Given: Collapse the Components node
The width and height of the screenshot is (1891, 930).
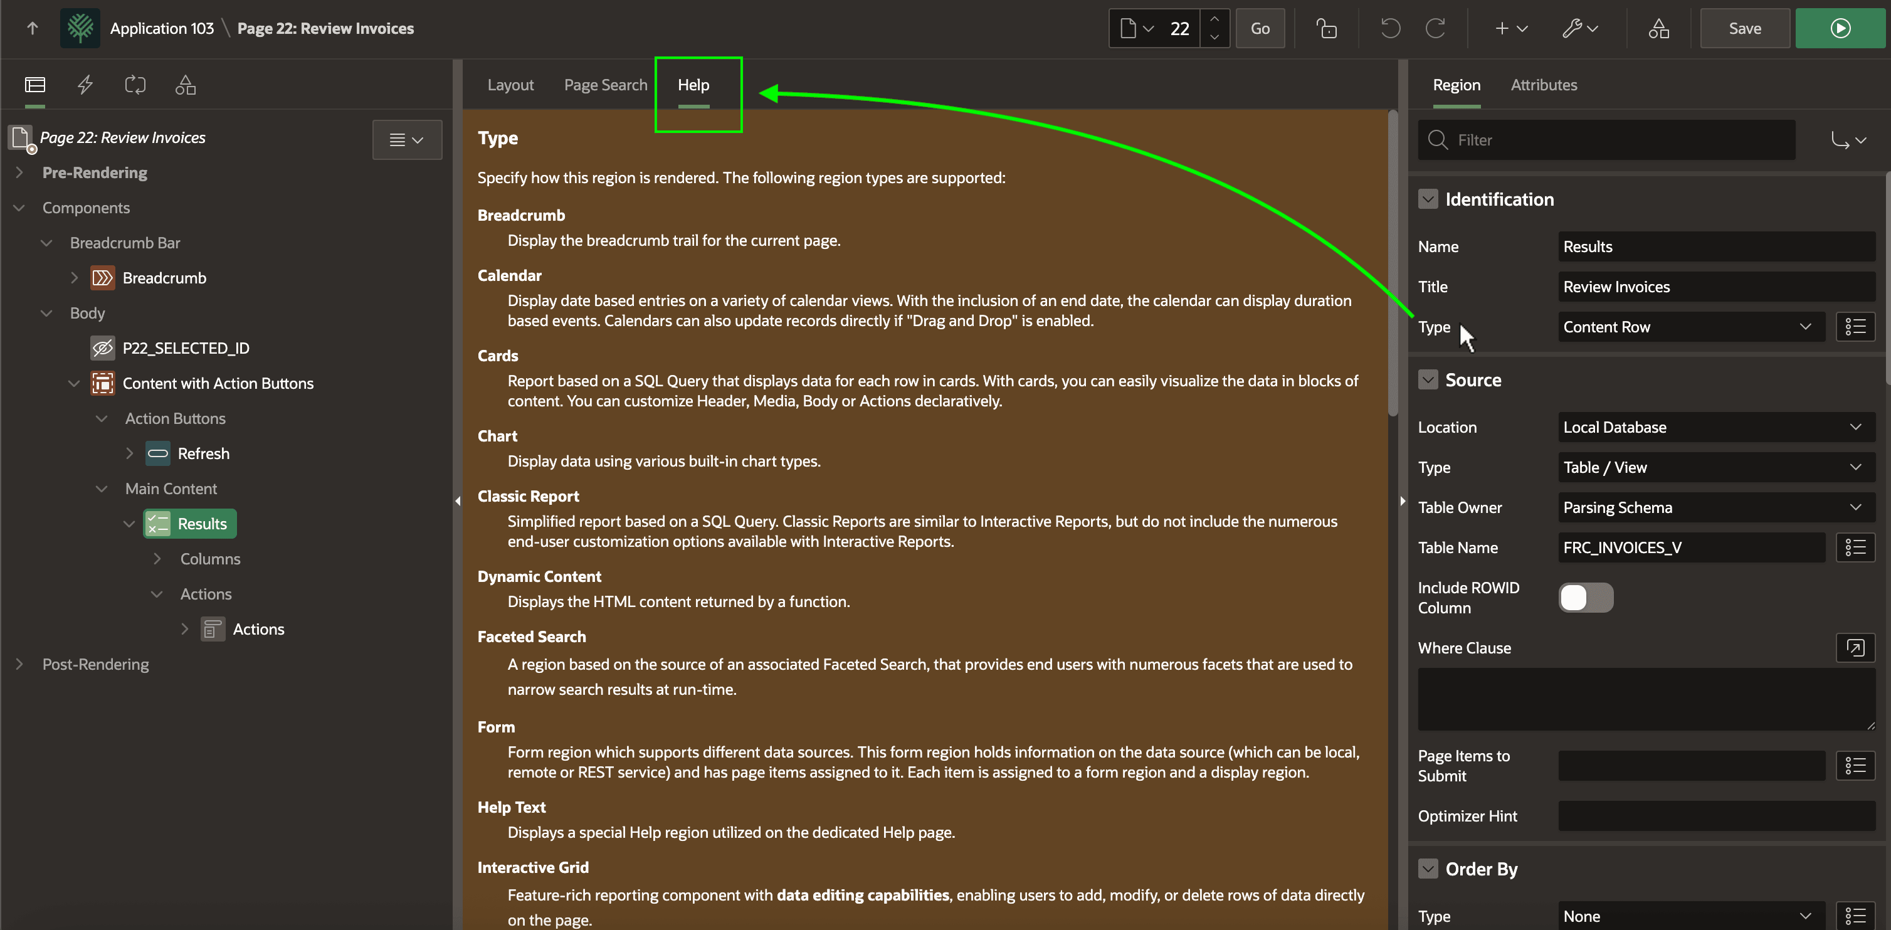Looking at the screenshot, I should [20, 208].
